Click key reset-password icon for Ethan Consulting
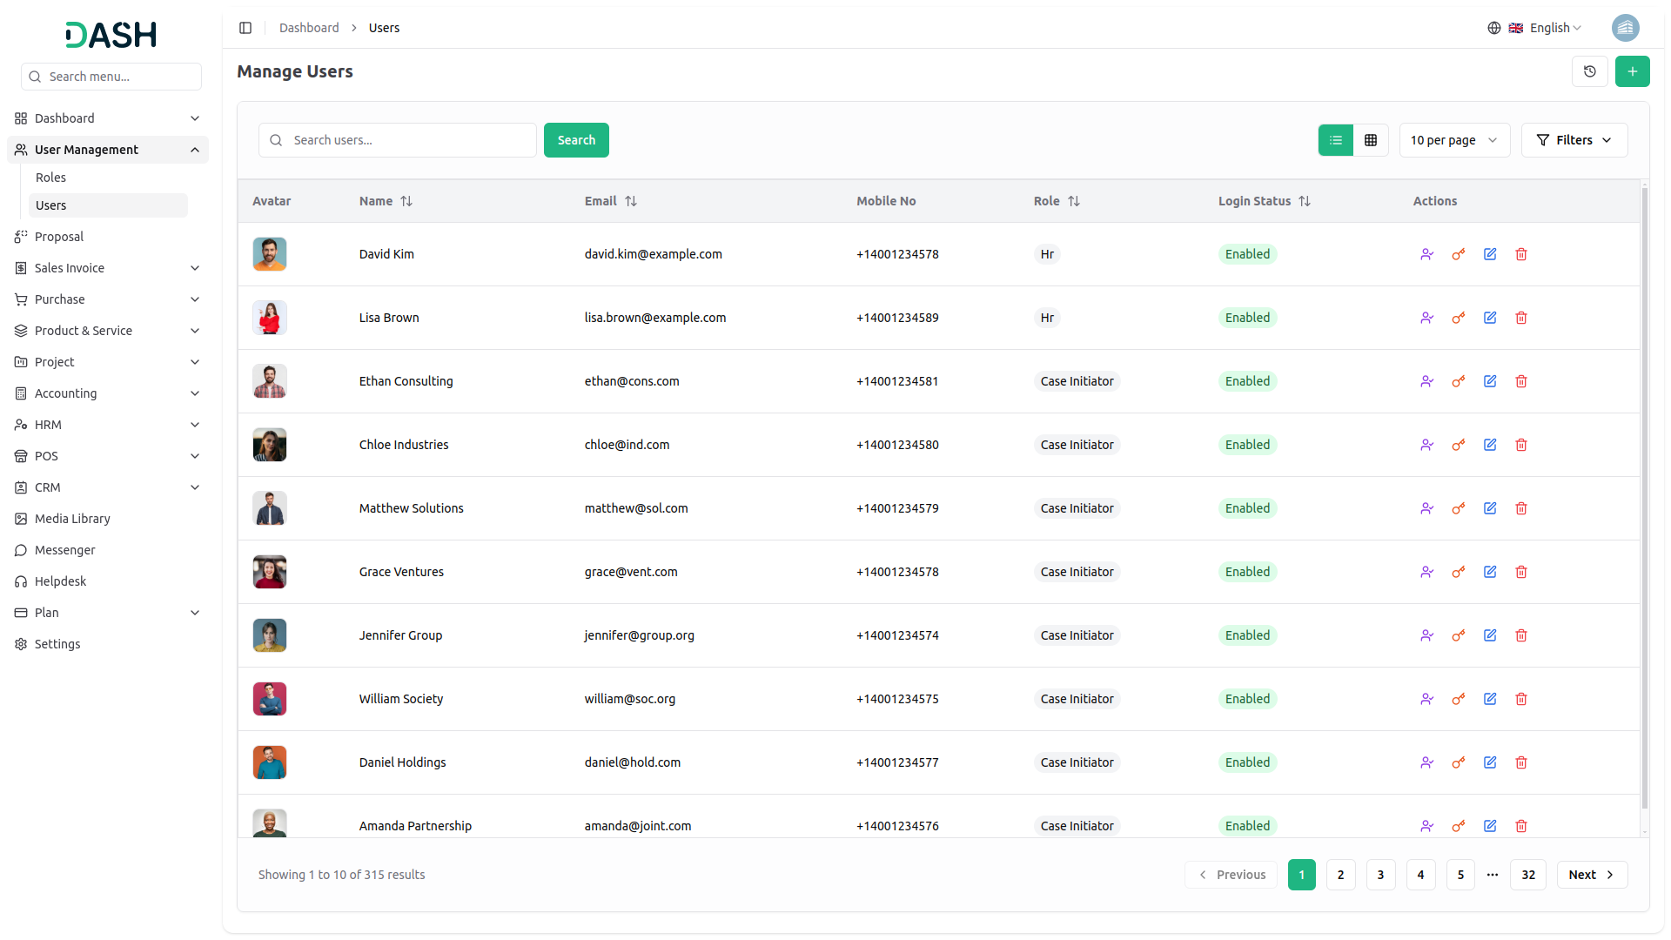The height and width of the screenshot is (940, 1671). [x=1459, y=381]
